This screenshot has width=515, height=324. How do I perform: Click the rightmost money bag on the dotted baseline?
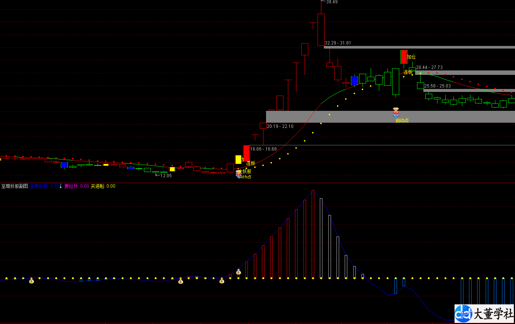point(222,281)
